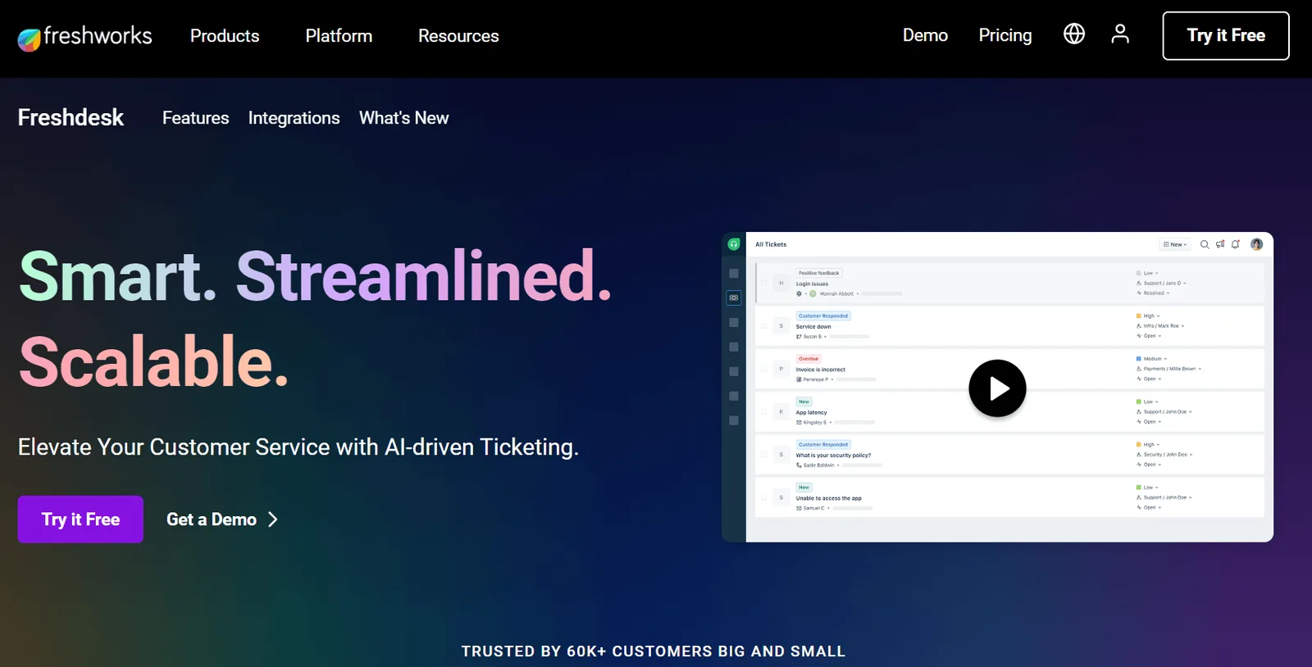Image resolution: width=1312 pixels, height=667 pixels.
Task: Tick the Login issues ticket checkbox
Action: (764, 283)
